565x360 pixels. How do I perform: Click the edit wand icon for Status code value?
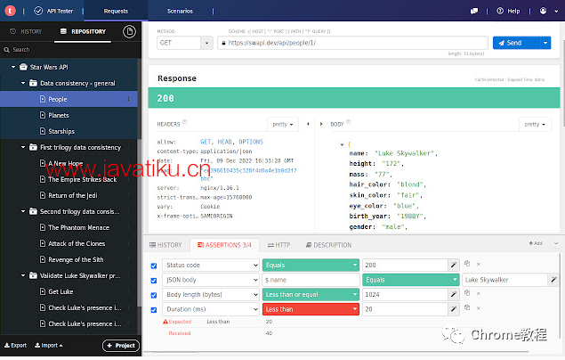click(x=455, y=265)
